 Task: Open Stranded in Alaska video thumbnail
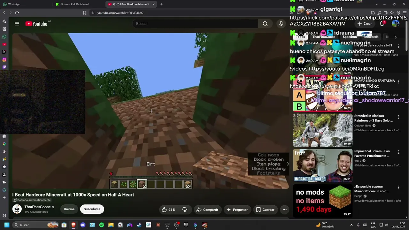pos(323,130)
